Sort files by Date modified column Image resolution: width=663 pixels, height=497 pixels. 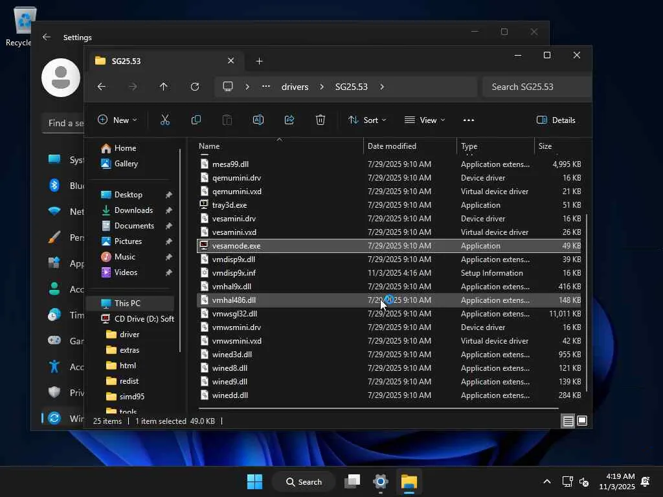pos(392,146)
